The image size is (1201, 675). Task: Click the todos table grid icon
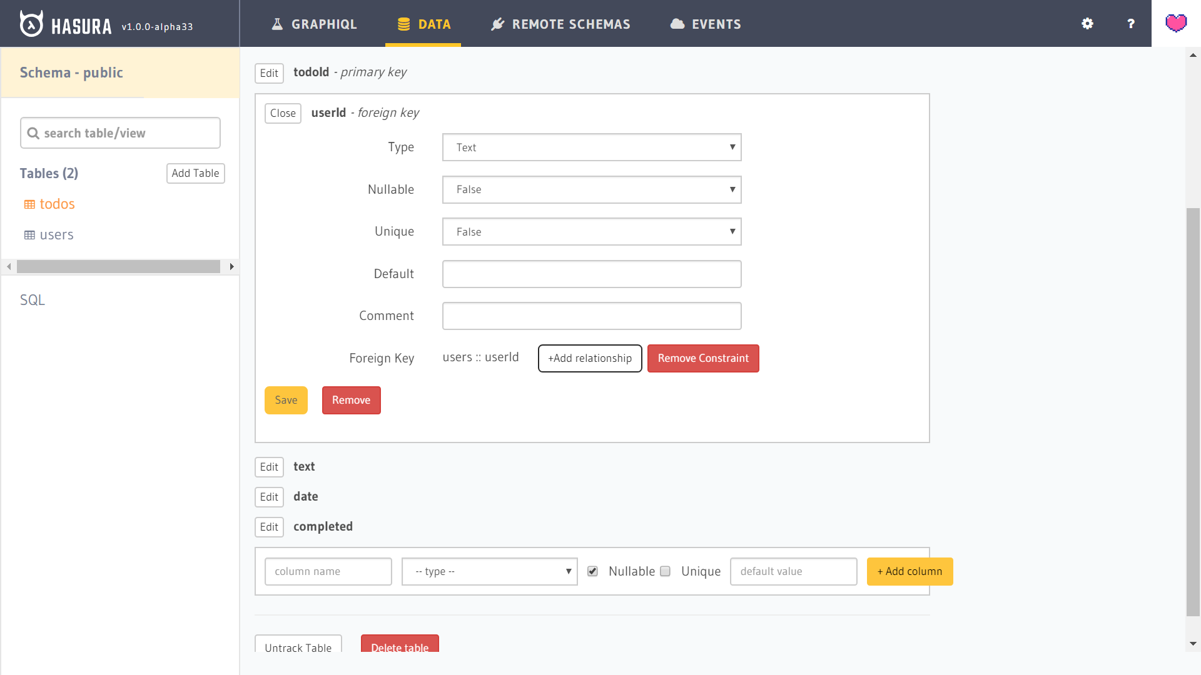point(29,204)
